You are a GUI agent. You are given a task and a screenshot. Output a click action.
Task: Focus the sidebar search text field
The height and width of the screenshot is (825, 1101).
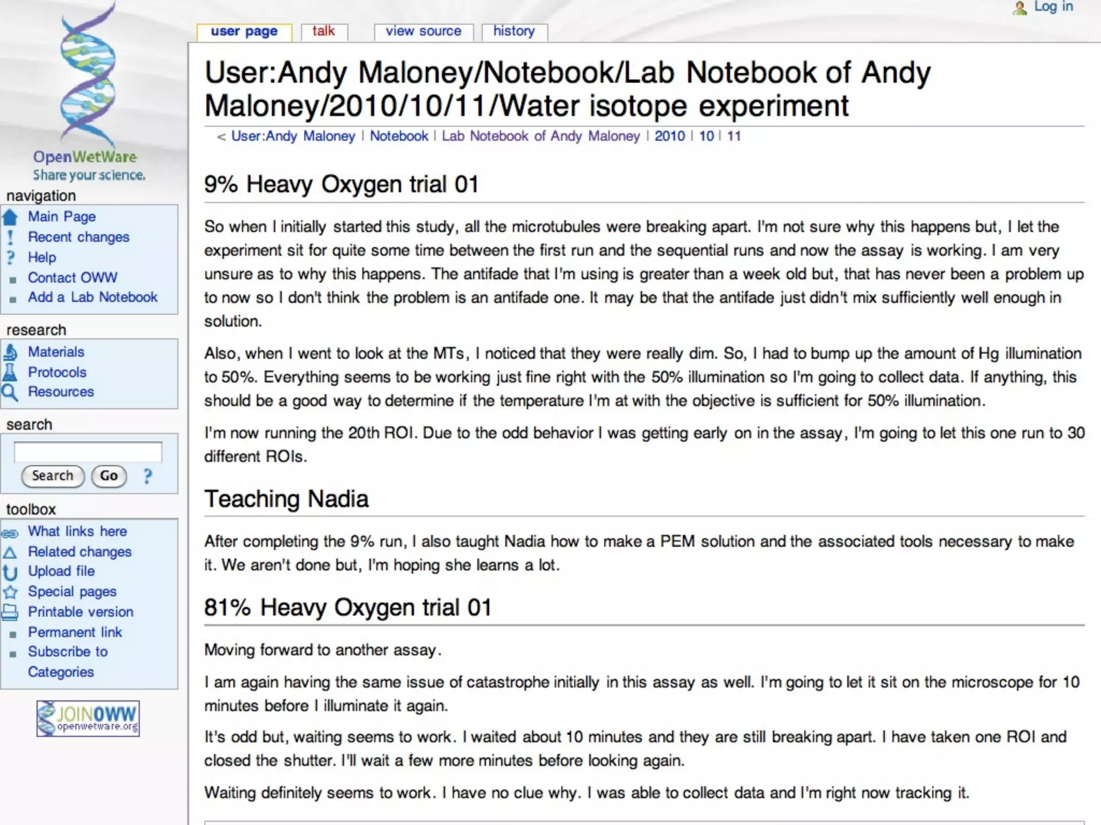click(x=88, y=452)
